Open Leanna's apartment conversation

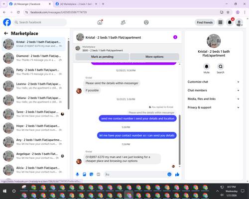[x=33, y=86]
